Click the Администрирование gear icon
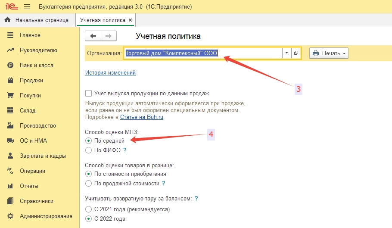This screenshot has width=392, height=228. (10, 216)
